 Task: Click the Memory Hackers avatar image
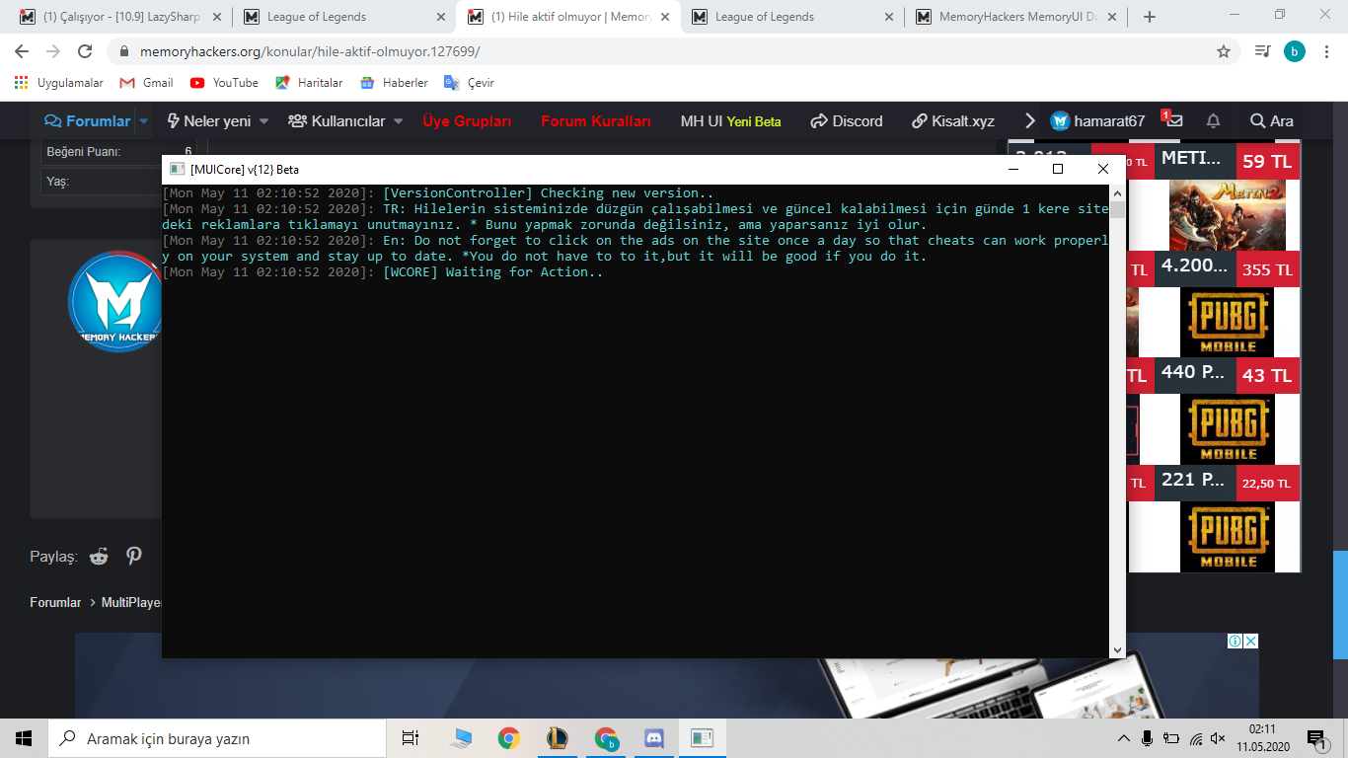(114, 301)
